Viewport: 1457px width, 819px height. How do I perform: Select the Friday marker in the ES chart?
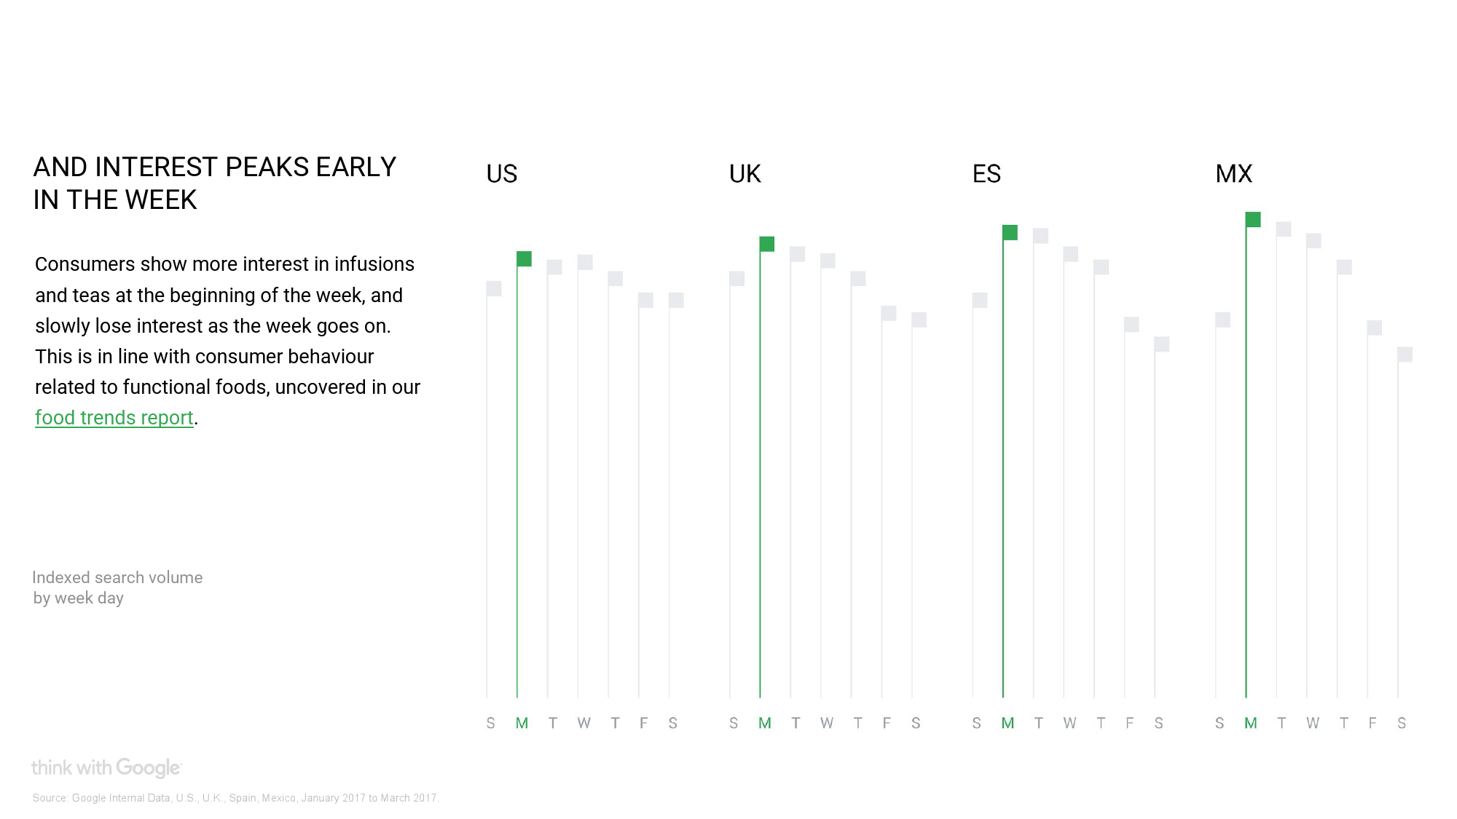(1131, 325)
